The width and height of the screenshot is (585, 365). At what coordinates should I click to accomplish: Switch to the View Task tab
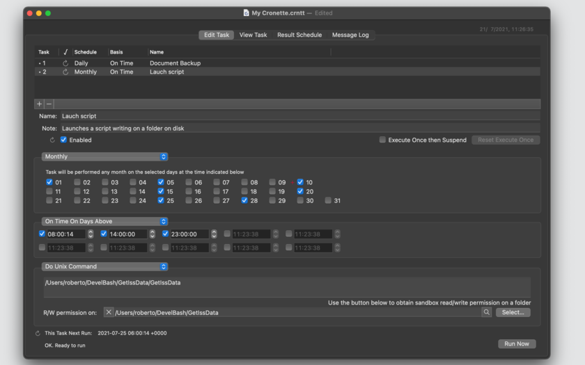253,35
